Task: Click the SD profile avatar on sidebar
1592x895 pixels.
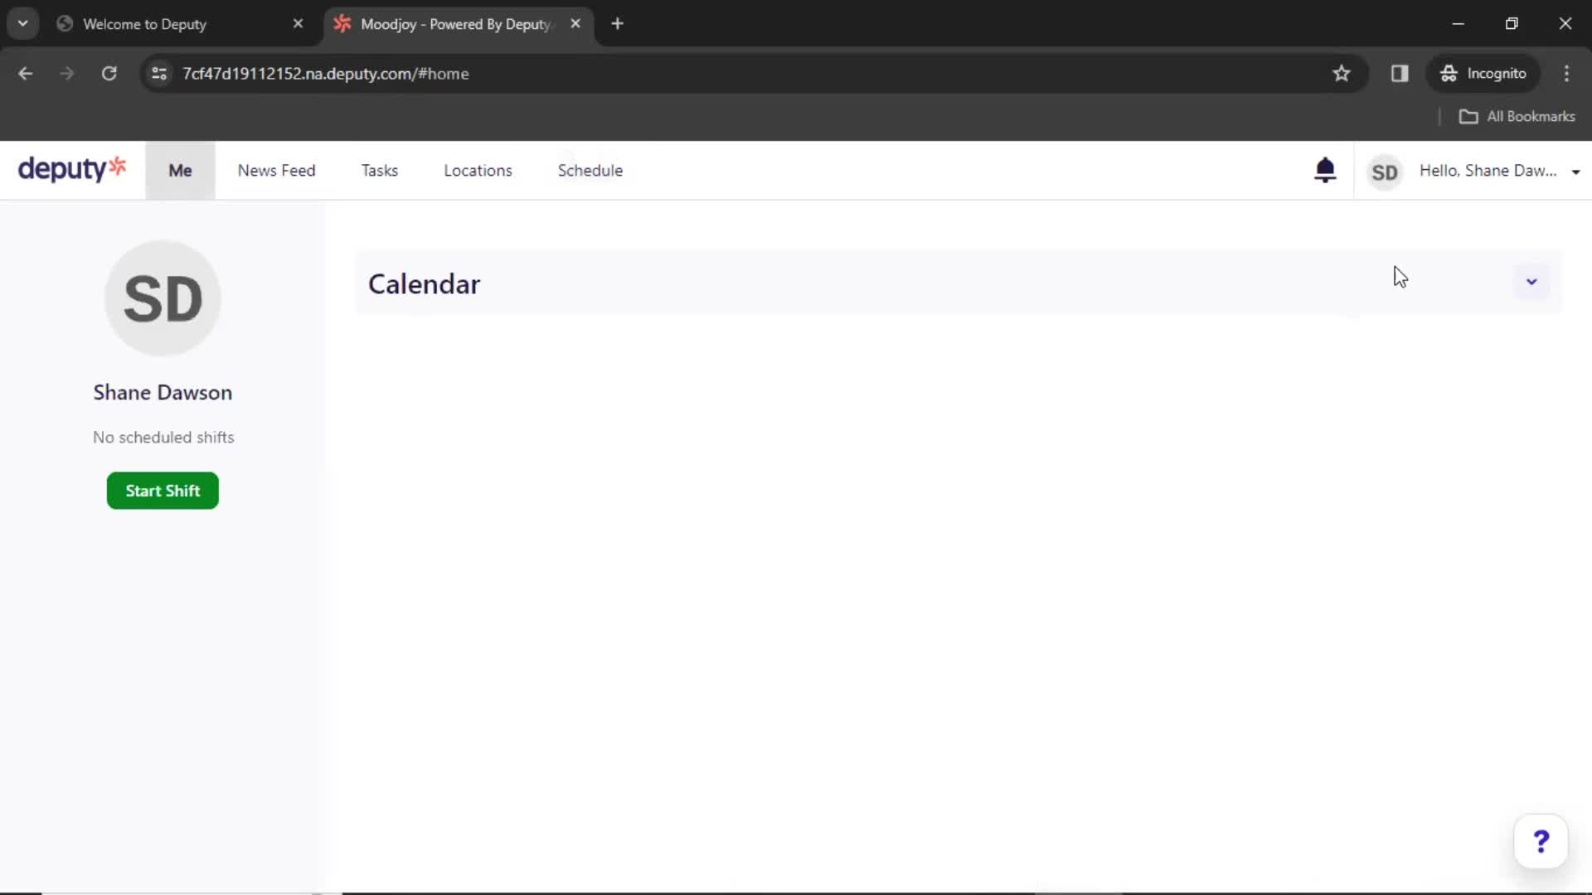Action: coord(162,298)
